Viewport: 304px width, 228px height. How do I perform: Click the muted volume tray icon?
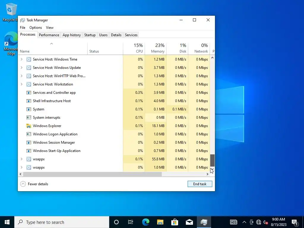tap(265, 222)
